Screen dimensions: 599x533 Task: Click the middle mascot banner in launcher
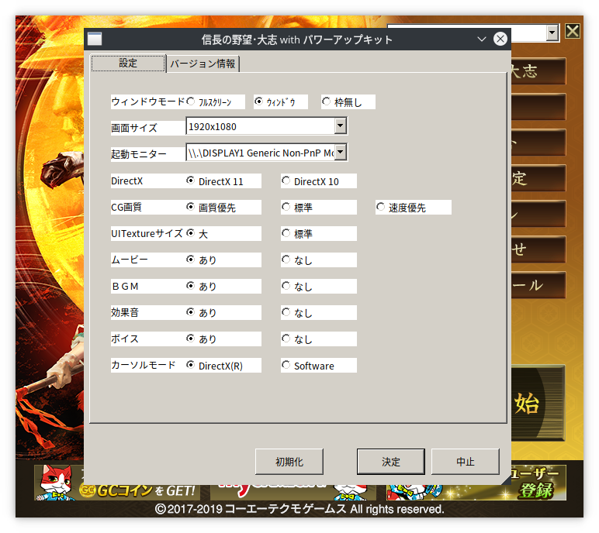(293, 492)
